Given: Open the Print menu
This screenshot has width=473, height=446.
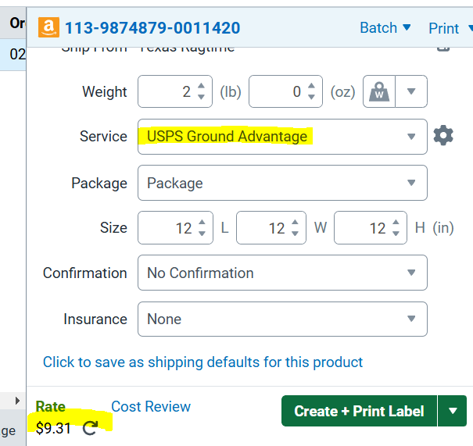Looking at the screenshot, I should coord(450,29).
